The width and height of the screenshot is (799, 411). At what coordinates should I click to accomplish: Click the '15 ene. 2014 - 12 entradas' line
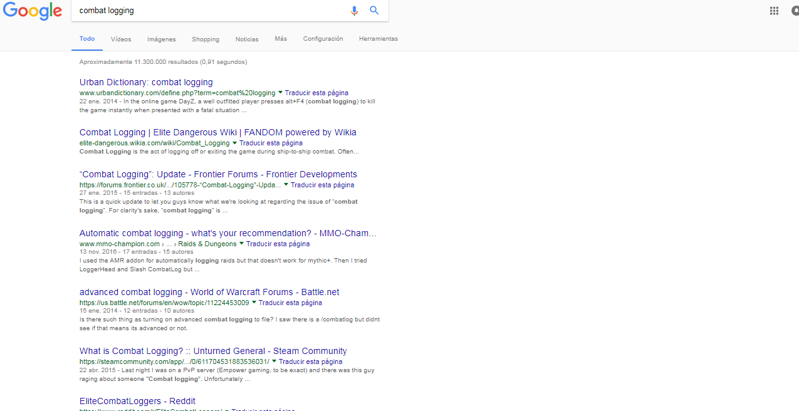click(x=137, y=311)
